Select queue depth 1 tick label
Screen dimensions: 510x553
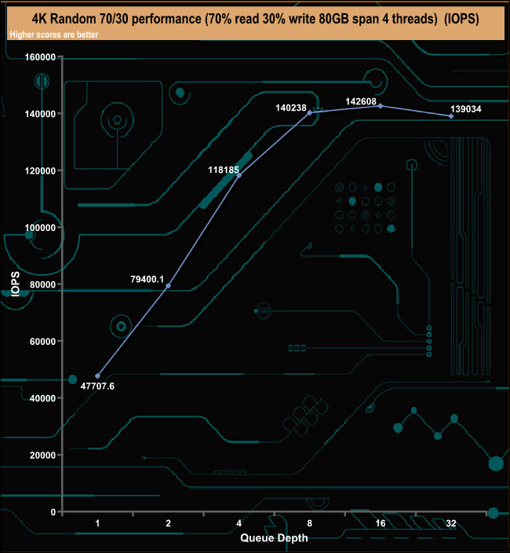point(97,524)
